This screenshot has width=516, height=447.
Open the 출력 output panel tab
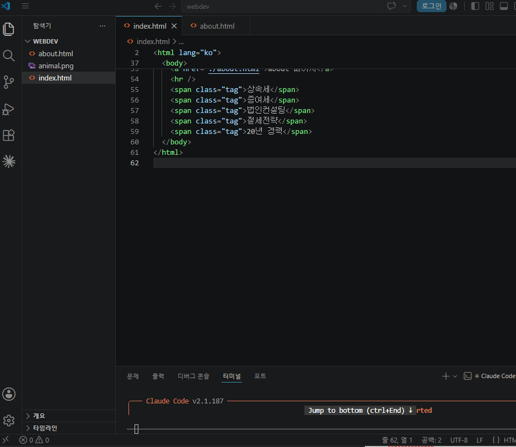click(158, 376)
